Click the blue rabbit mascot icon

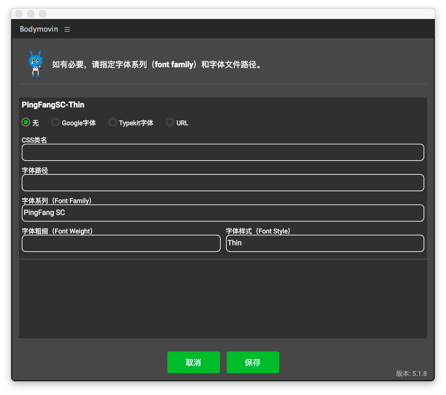pos(35,63)
